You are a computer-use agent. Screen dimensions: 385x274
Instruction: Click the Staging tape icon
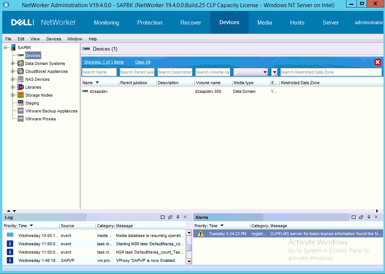click(21, 103)
